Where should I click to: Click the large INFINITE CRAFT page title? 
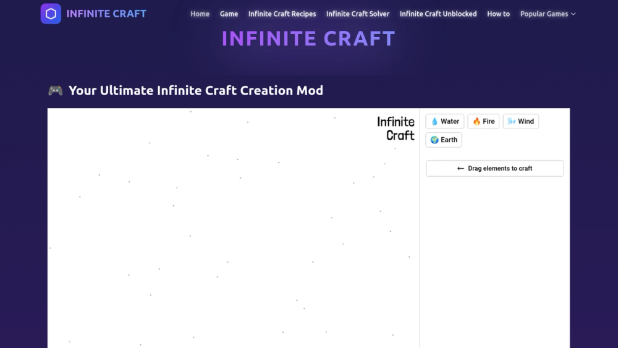click(x=308, y=38)
